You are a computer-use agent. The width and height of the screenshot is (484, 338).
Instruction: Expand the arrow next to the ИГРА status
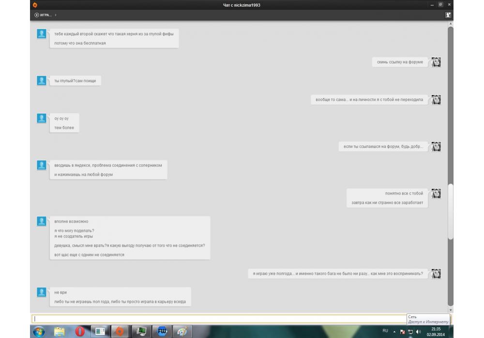56,15
